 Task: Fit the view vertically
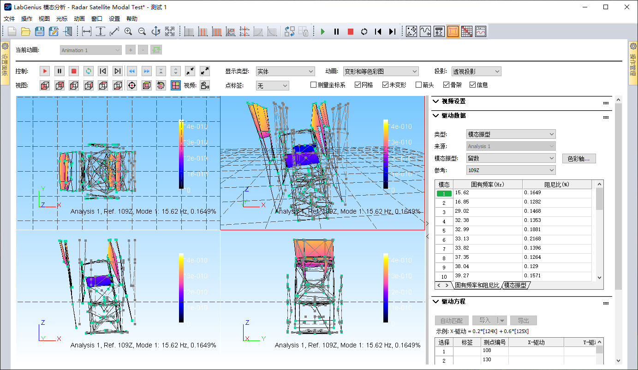click(101, 31)
